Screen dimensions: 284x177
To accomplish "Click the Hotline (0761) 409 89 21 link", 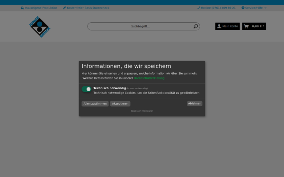I will click(216, 8).
